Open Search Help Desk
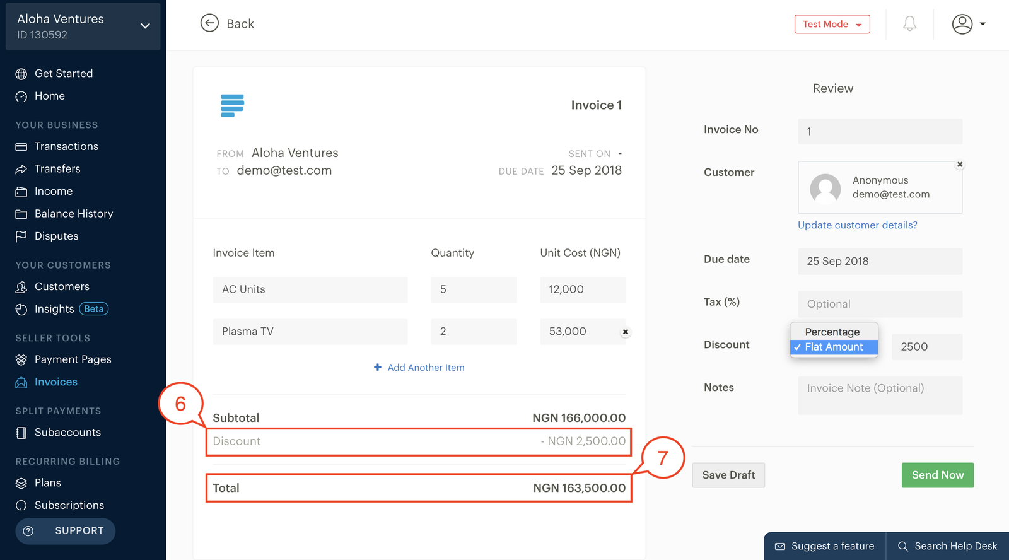This screenshot has width=1009, height=560. [x=948, y=546]
